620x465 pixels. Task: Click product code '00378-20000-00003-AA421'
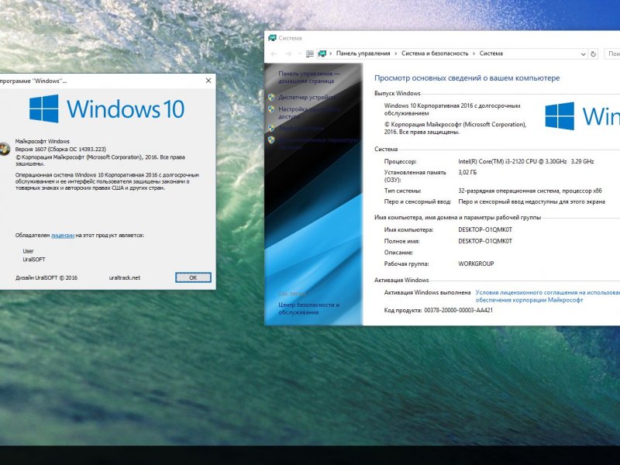pos(459,311)
